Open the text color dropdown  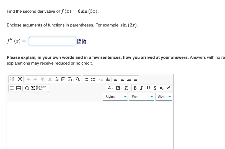(110, 88)
